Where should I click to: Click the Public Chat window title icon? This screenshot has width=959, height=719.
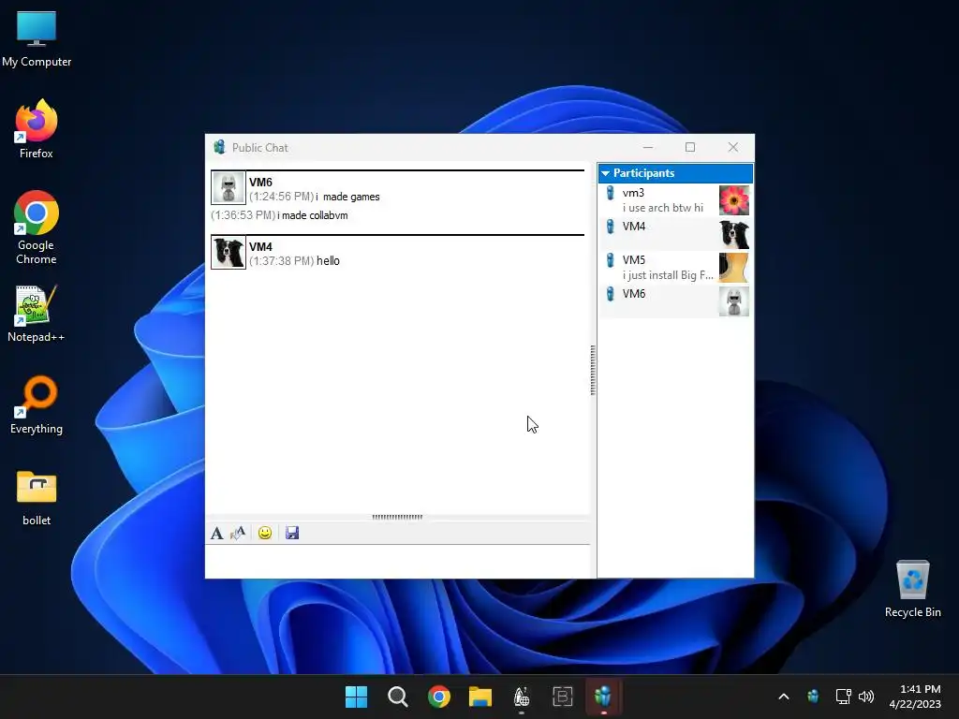219,147
